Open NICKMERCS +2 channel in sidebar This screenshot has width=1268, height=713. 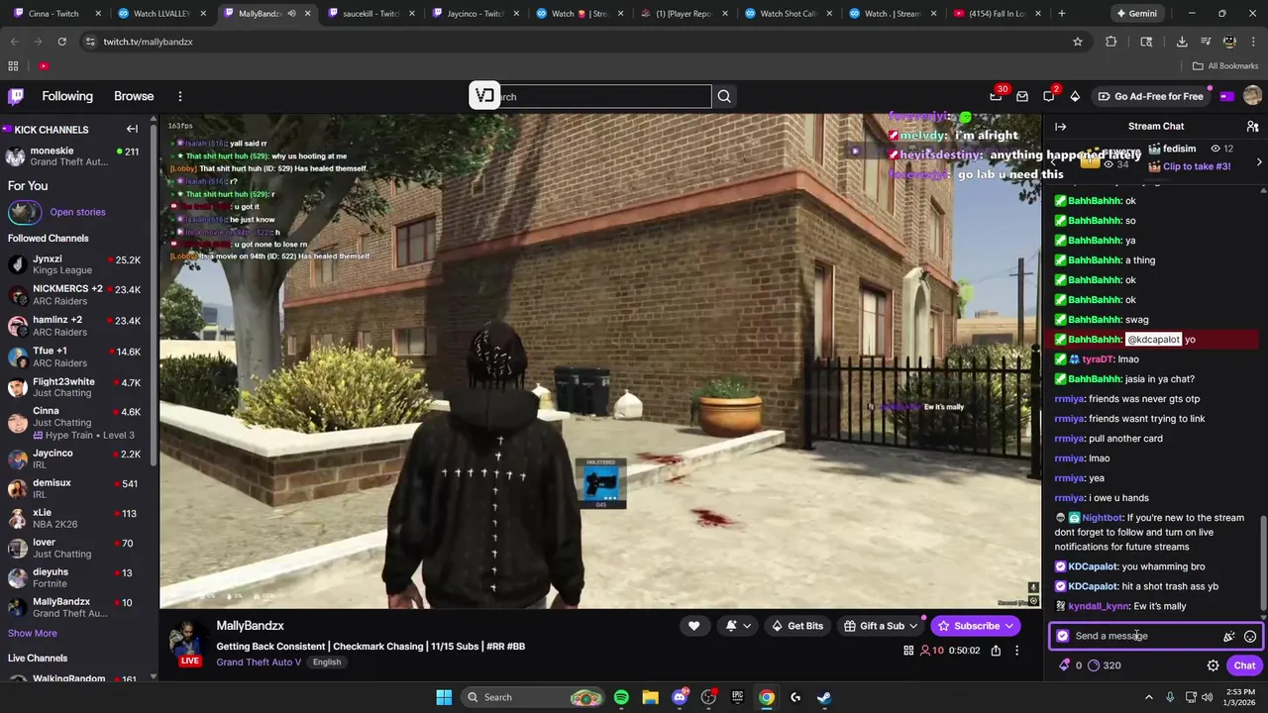click(x=77, y=295)
